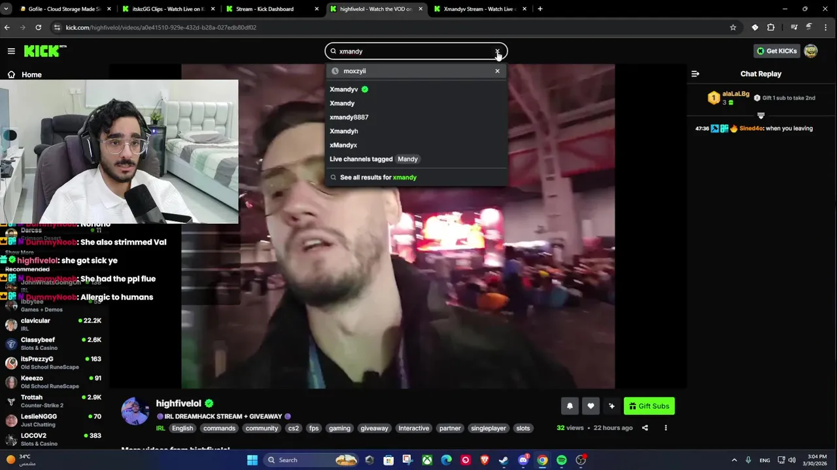837x470 pixels.
Task: Select the recent search moxzyii
Action: click(354, 70)
